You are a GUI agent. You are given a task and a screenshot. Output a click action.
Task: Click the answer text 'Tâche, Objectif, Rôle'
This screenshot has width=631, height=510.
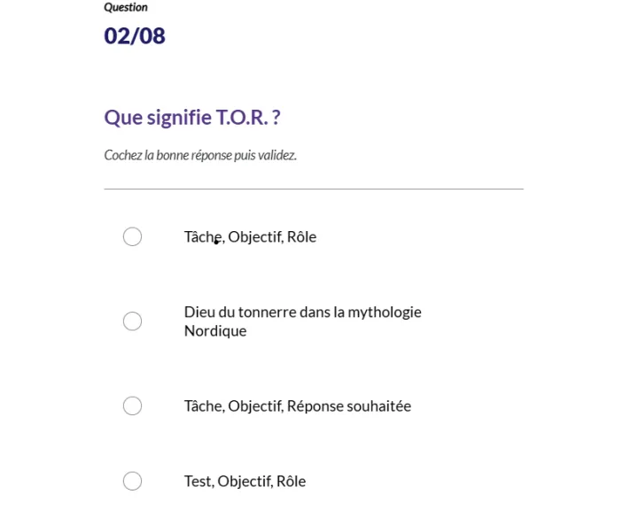(250, 236)
